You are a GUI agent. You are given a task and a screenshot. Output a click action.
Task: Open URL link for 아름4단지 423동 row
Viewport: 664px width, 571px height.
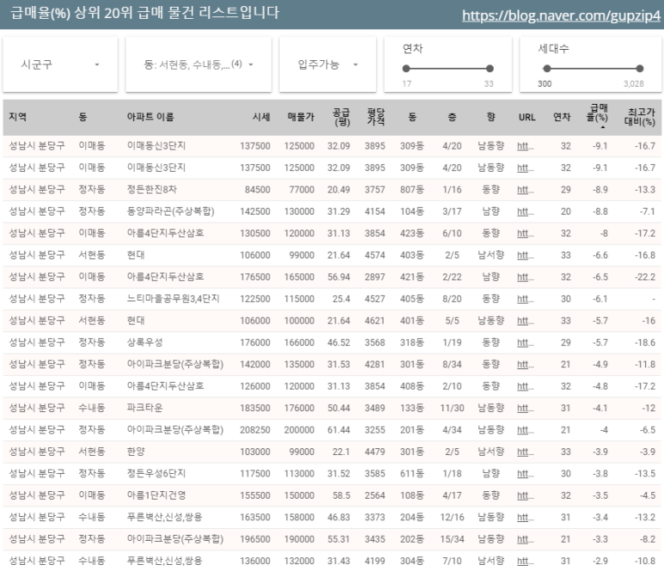525,234
